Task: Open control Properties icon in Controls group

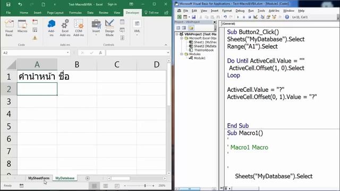Action: pyautogui.click(x=122, y=22)
